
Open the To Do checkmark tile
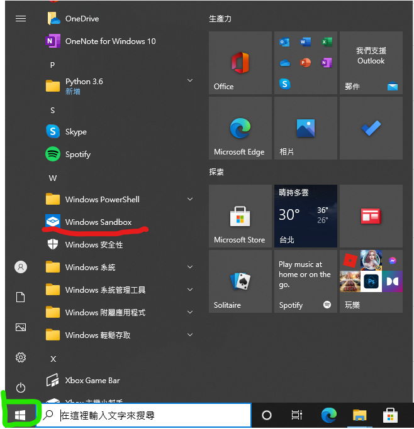(x=371, y=128)
